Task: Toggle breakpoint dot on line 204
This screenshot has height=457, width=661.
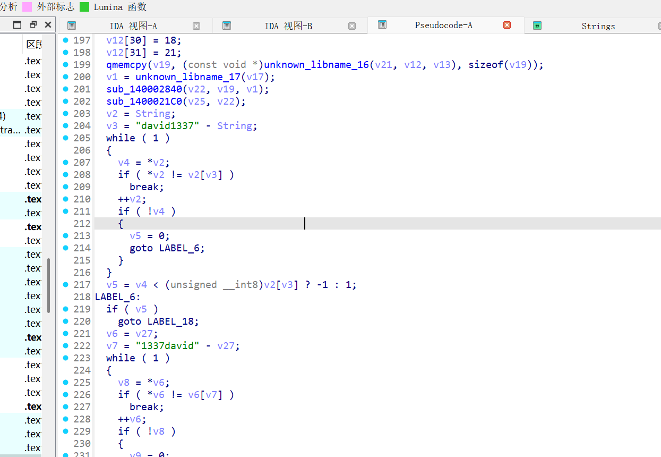Action: (66, 125)
